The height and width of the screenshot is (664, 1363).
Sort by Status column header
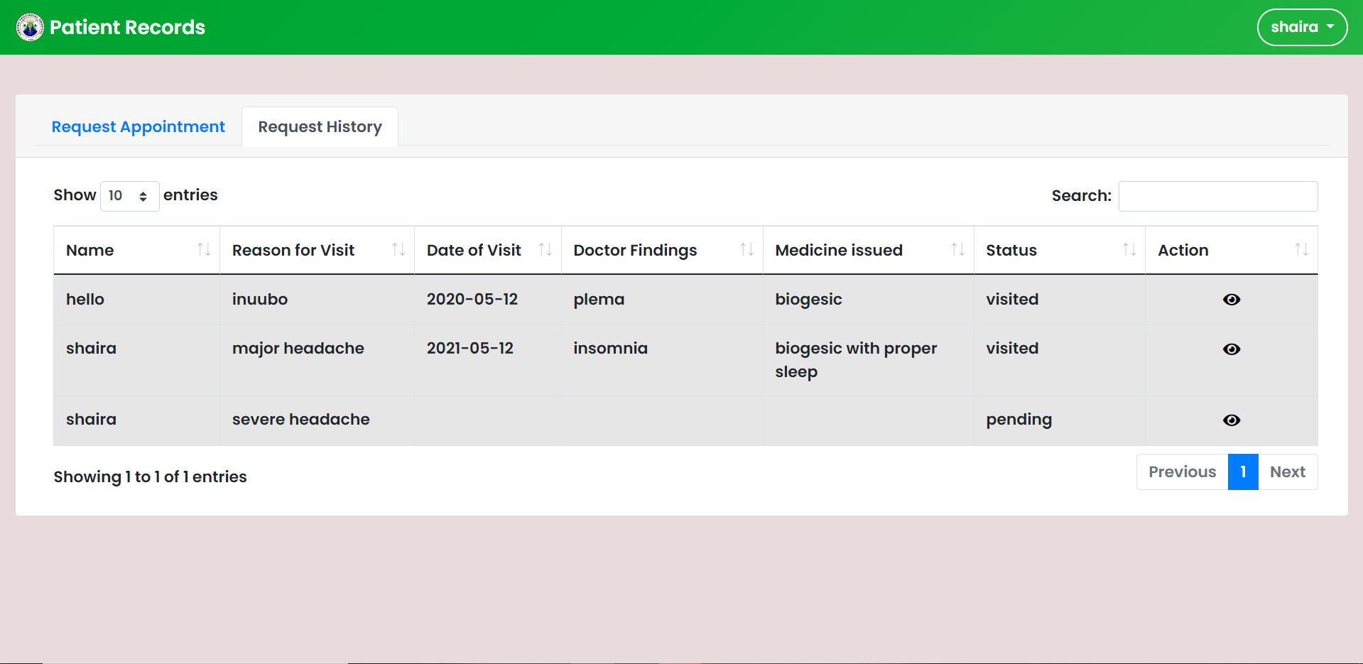1129,250
